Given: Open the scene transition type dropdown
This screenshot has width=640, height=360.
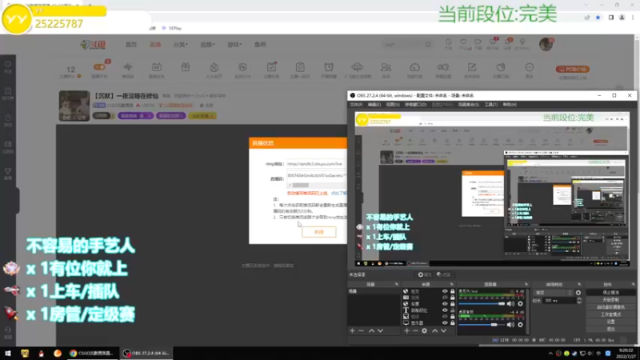Looking at the screenshot, I should point(553,293).
